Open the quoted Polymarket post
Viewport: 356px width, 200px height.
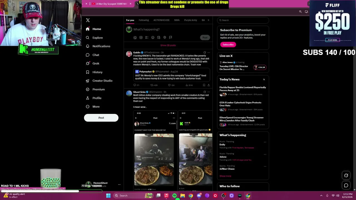coord(172,75)
